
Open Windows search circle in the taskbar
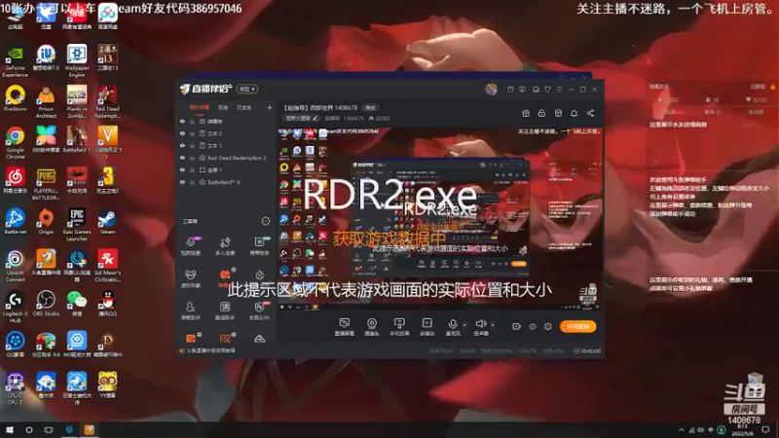pos(29,429)
